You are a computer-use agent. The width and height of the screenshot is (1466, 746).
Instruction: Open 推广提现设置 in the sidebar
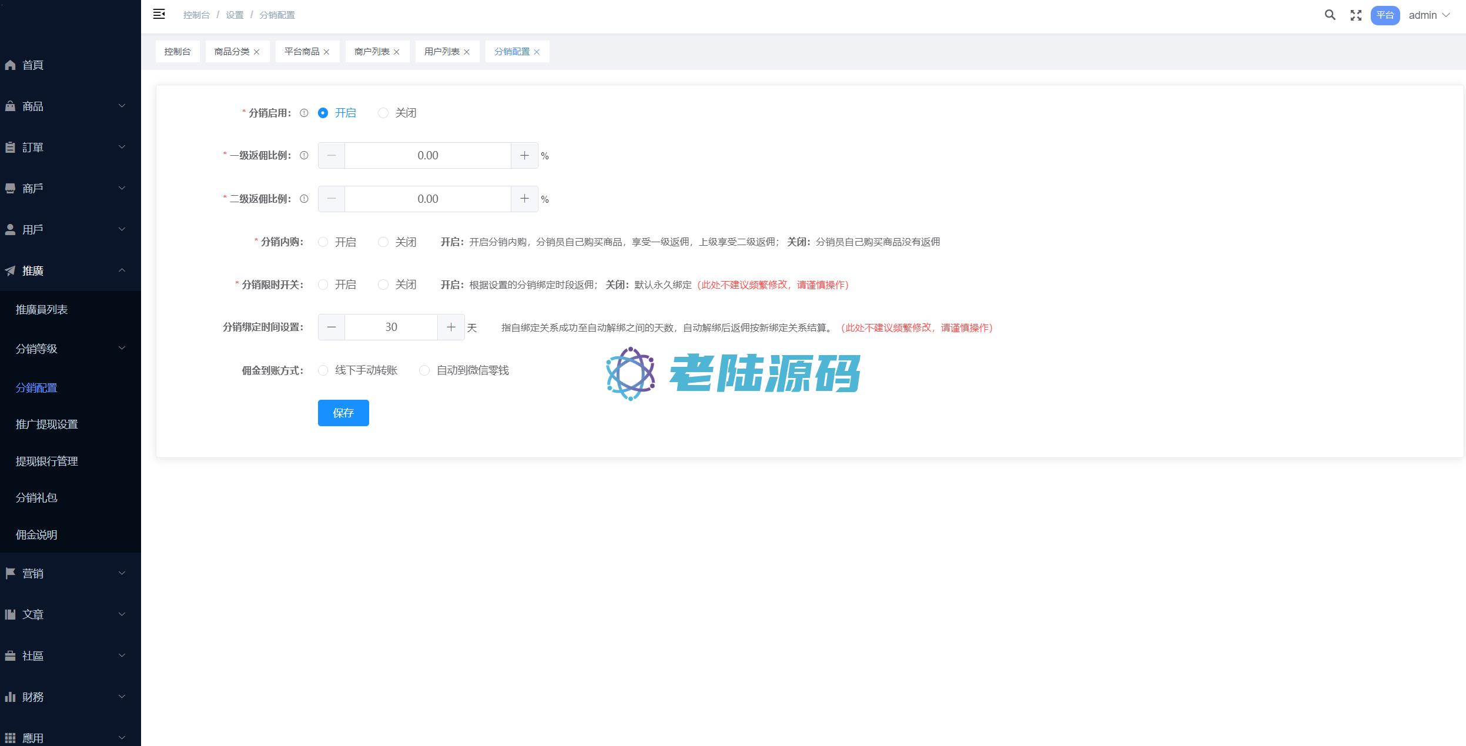47,424
